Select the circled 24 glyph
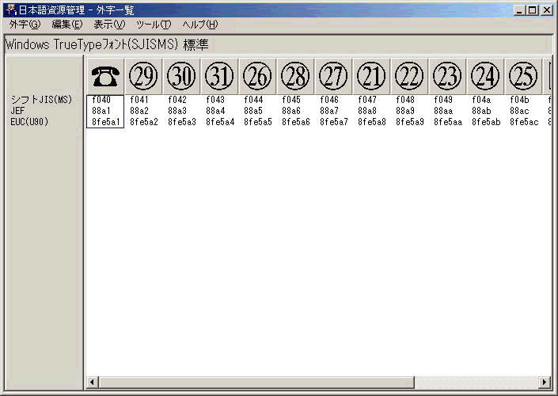The width and height of the screenshot is (558, 396). pos(485,76)
